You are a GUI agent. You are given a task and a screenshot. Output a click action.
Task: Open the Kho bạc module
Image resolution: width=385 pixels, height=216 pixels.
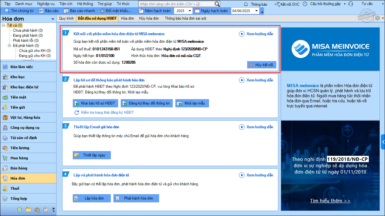[x=28, y=77]
